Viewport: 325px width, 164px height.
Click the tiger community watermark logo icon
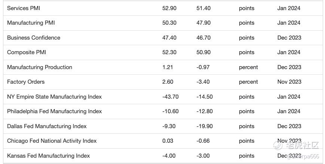(x=278, y=145)
